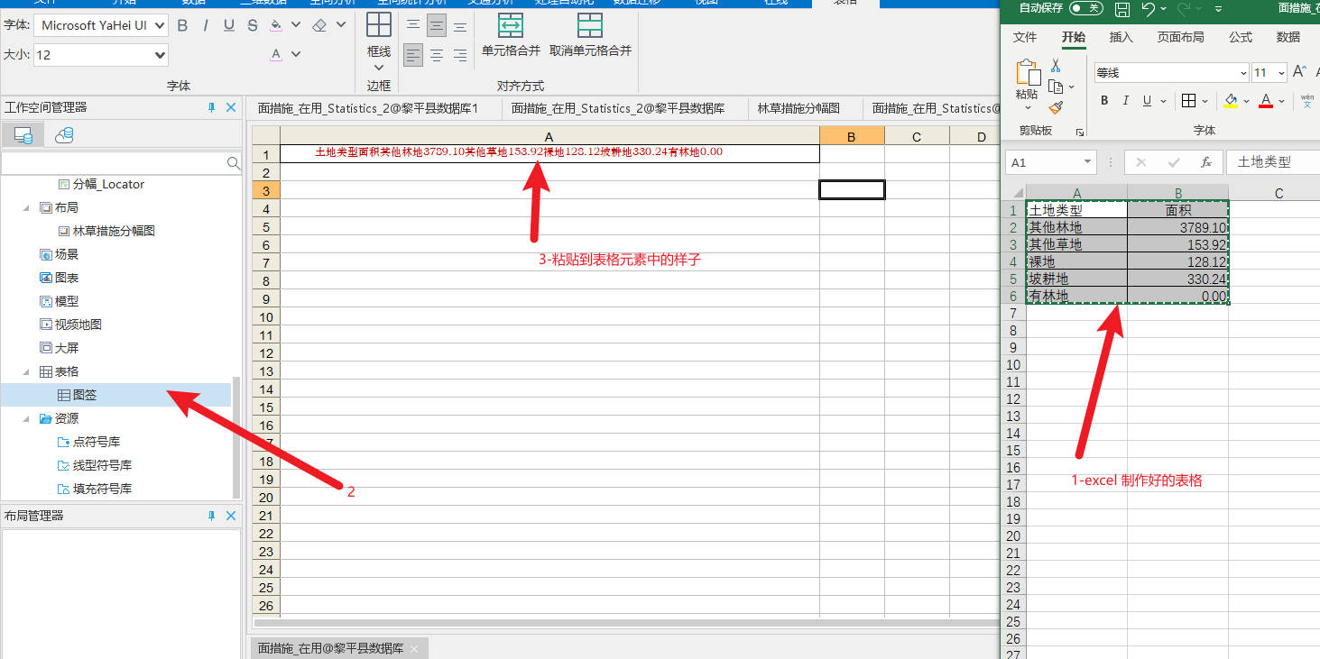Collapse the 布局 tree node

pyautogui.click(x=26, y=207)
